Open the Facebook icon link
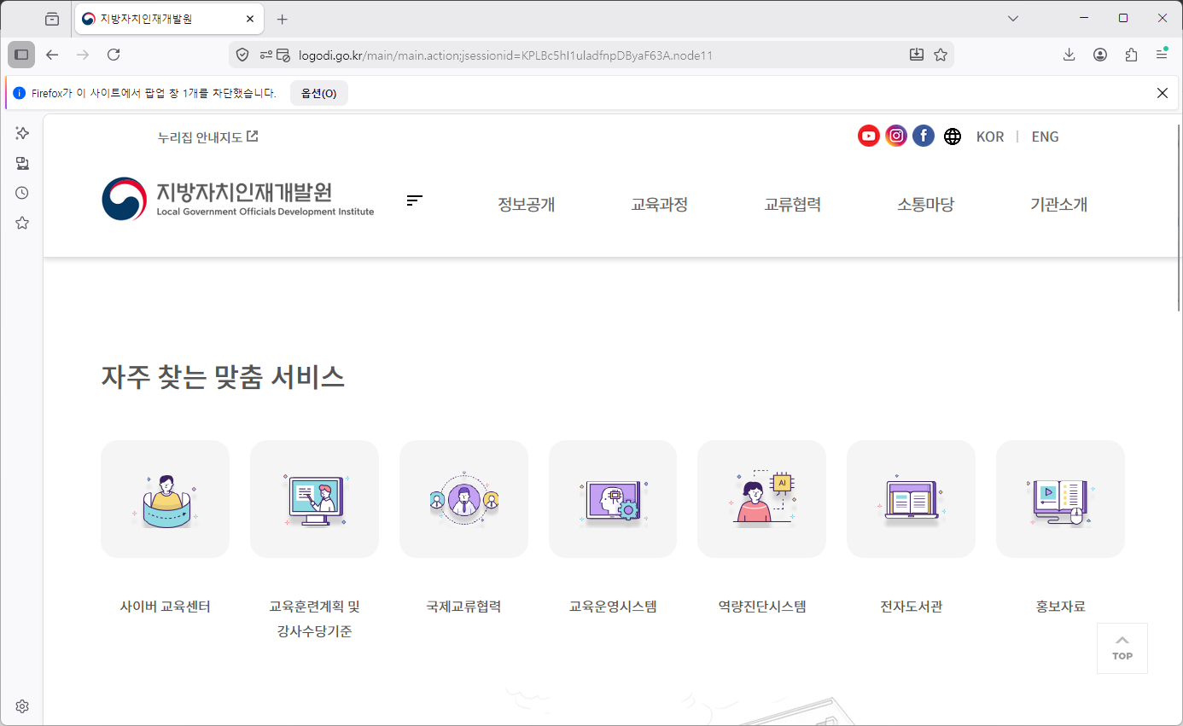The height and width of the screenshot is (726, 1183). pos(924,136)
